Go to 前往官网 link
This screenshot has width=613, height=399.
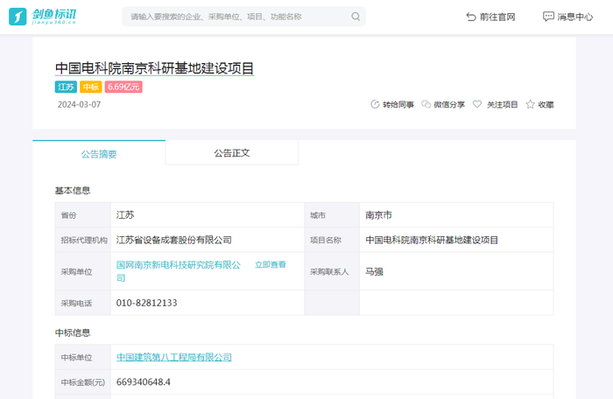point(497,17)
